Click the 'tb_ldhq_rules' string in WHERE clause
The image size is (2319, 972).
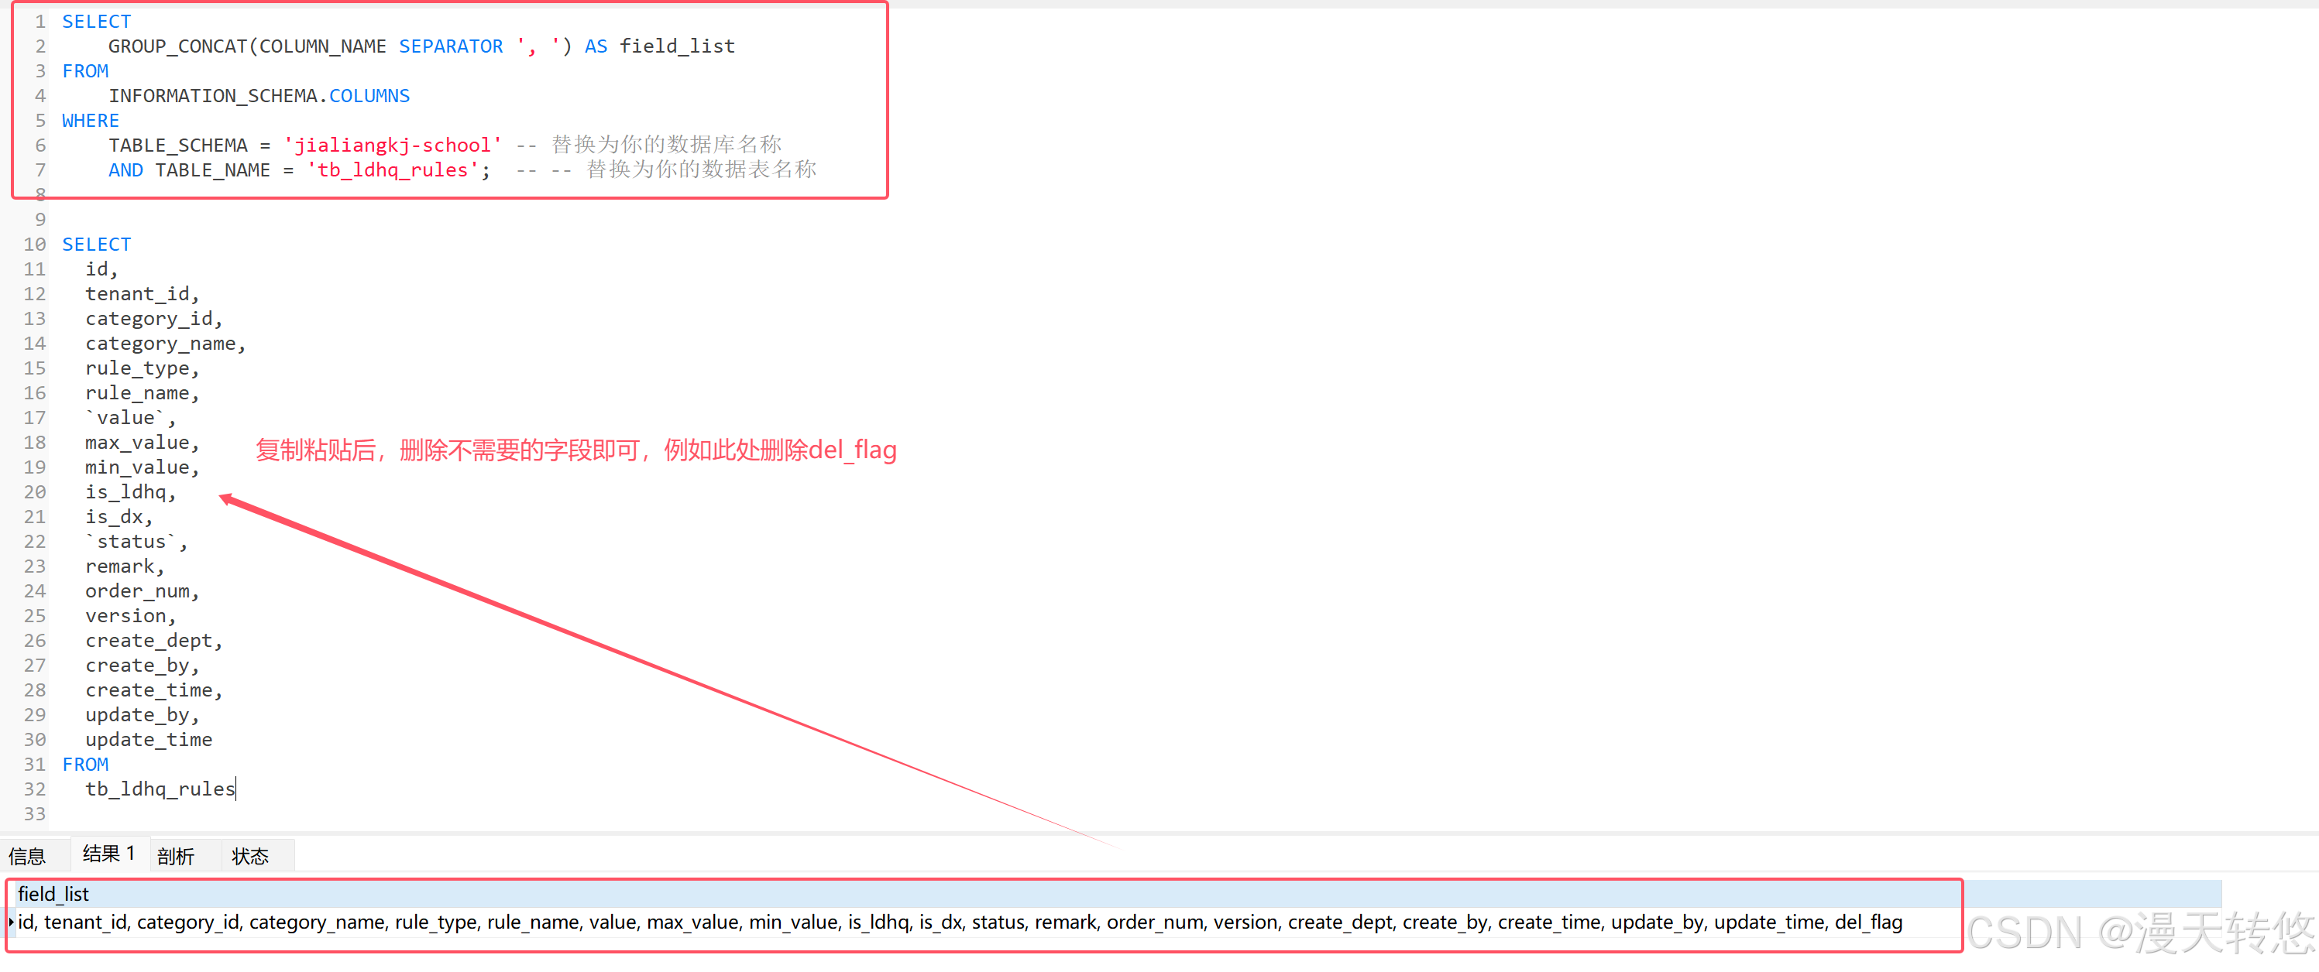[393, 170]
